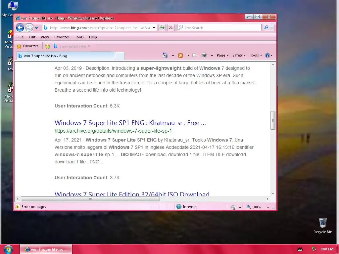The image size is (339, 254).
Task: Go to Home page icon
Action: (165, 55)
